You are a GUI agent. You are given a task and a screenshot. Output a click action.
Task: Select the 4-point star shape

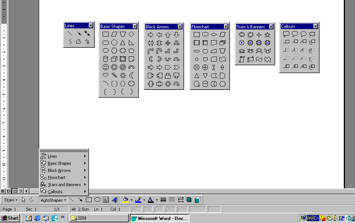(x=259, y=35)
